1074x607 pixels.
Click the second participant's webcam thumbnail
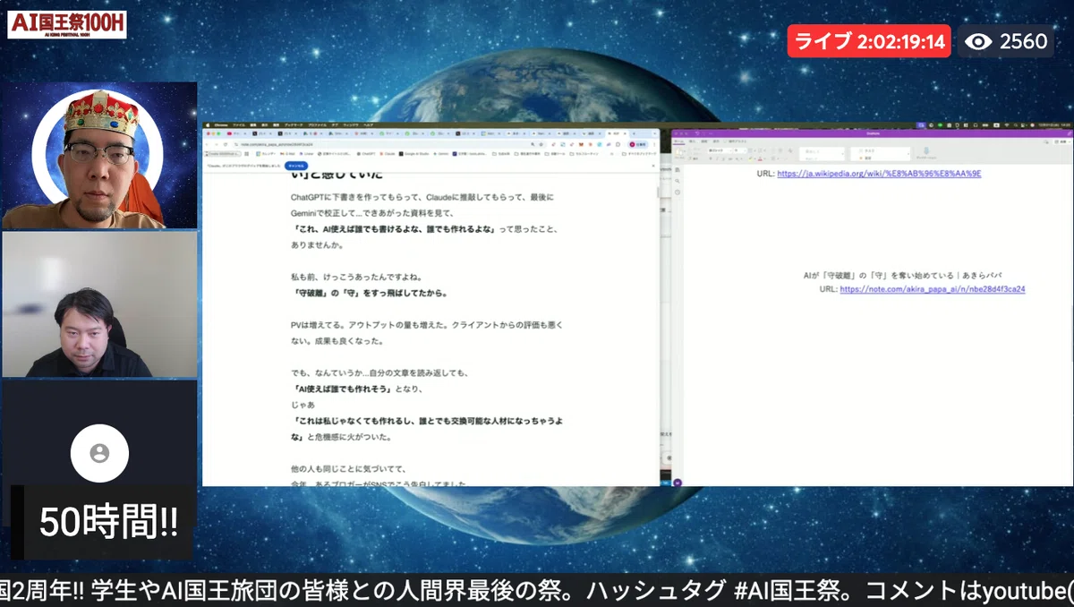(99, 304)
